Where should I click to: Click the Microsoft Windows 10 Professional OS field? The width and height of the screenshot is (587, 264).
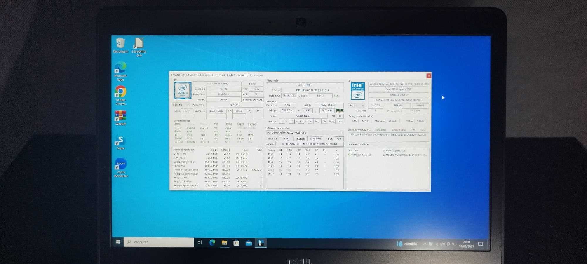[x=388, y=136]
